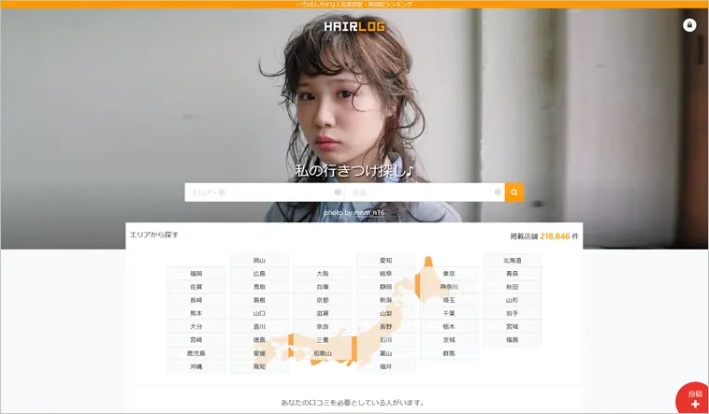Choose 宮城 from the area list
The image size is (709, 414).
tap(513, 326)
